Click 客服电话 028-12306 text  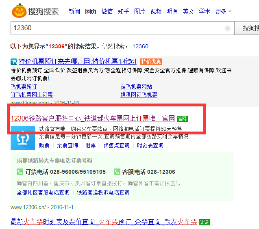coord(149,172)
